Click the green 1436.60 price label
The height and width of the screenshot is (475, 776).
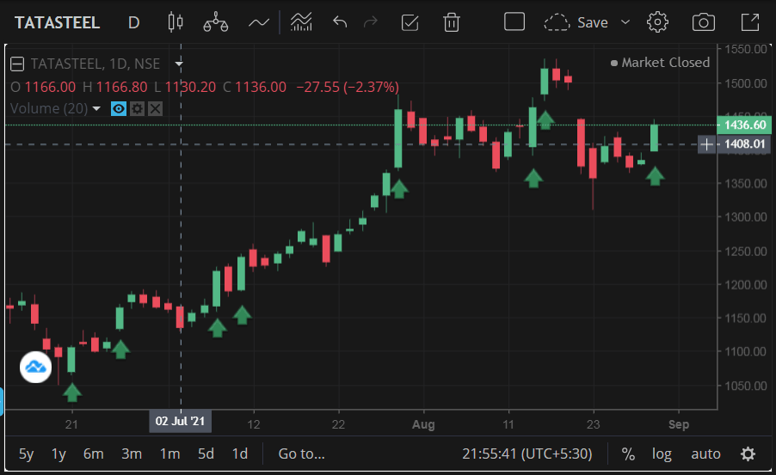pyautogui.click(x=744, y=125)
